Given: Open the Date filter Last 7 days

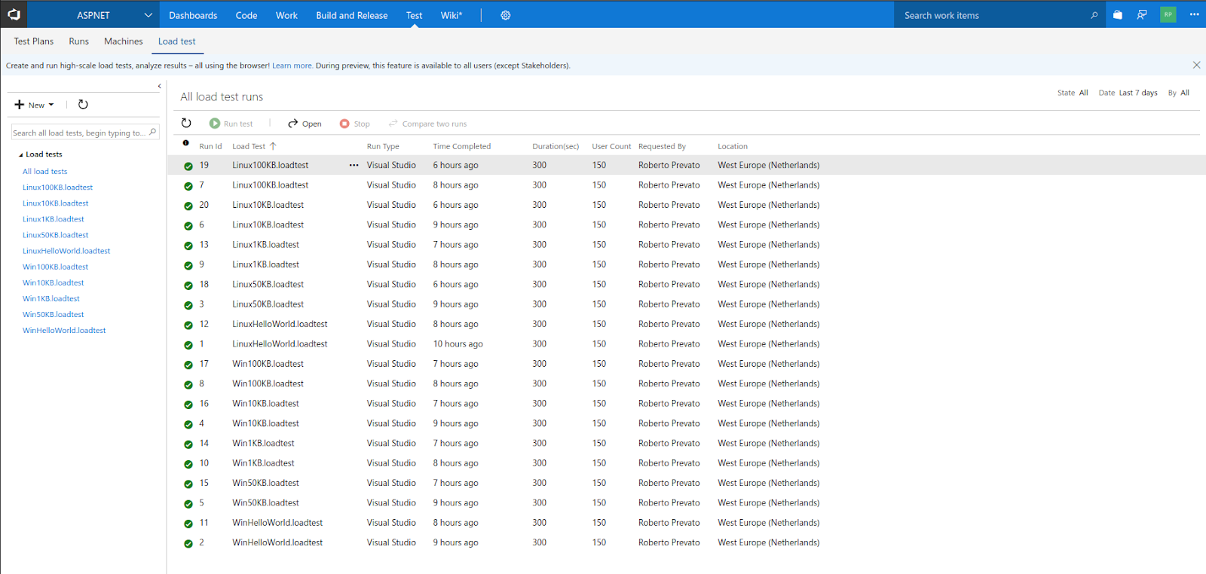Looking at the screenshot, I should coord(1137,93).
